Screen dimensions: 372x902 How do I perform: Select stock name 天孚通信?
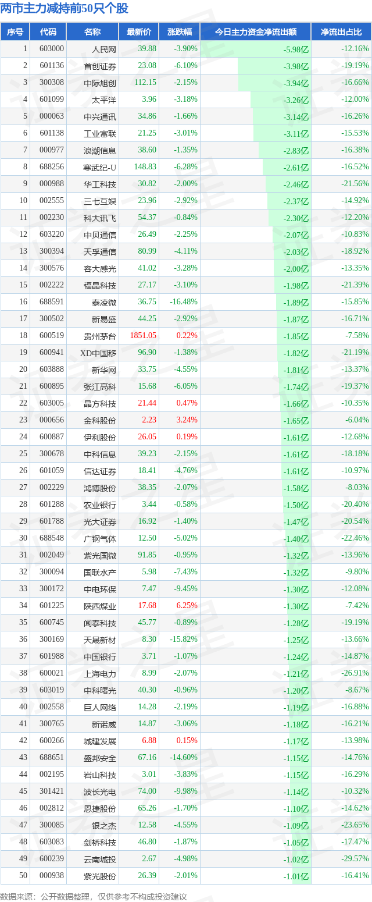[100, 252]
